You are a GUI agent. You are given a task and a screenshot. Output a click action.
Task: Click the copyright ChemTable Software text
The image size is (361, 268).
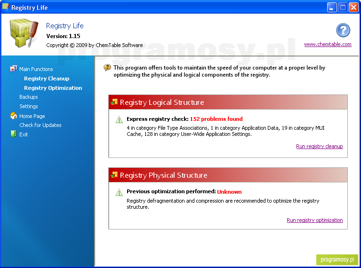click(x=95, y=45)
